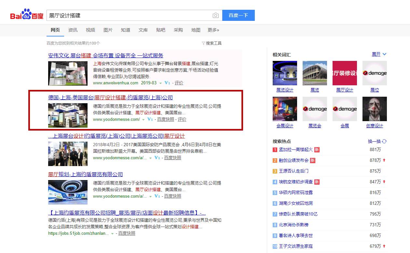This screenshot has width=410, height=253.
Task: Open 展厅规划-上海约盾展览有限公司 result title
Action: click(86, 174)
